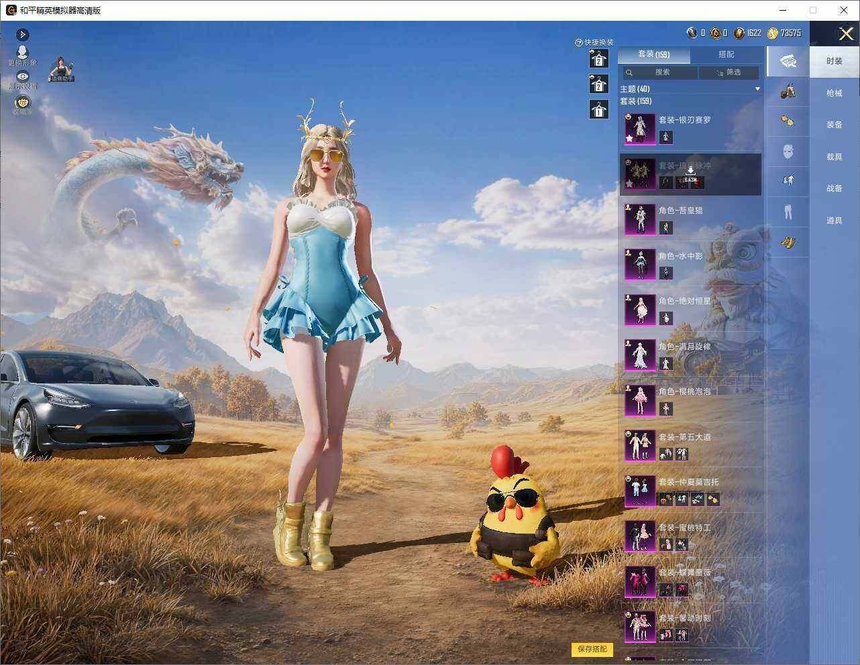Click the small item icon under 角色-樱桃泡泡
860x665 pixels.
click(x=665, y=409)
